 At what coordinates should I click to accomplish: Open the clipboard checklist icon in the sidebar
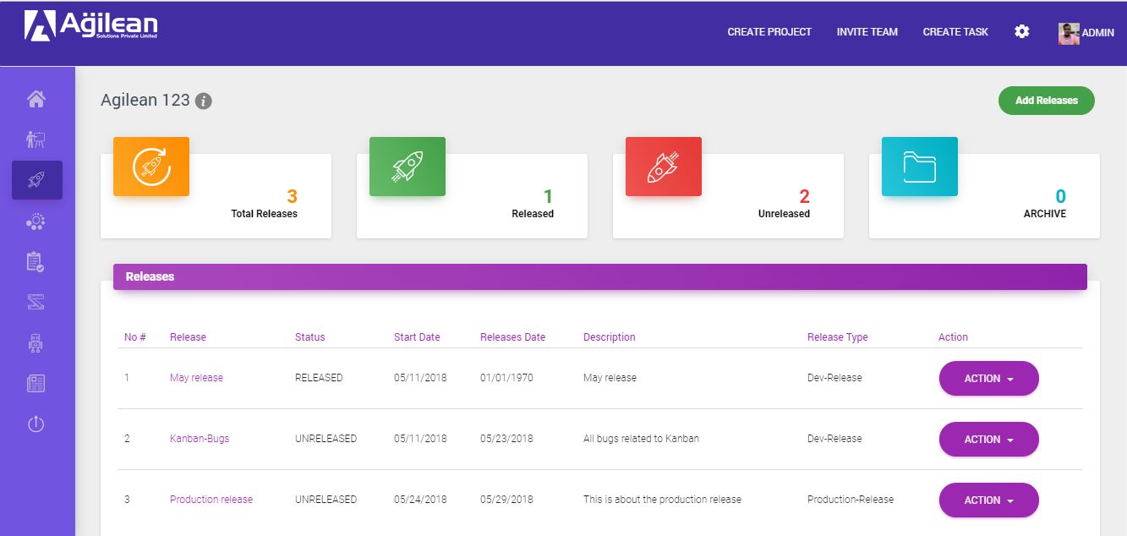pos(36,261)
